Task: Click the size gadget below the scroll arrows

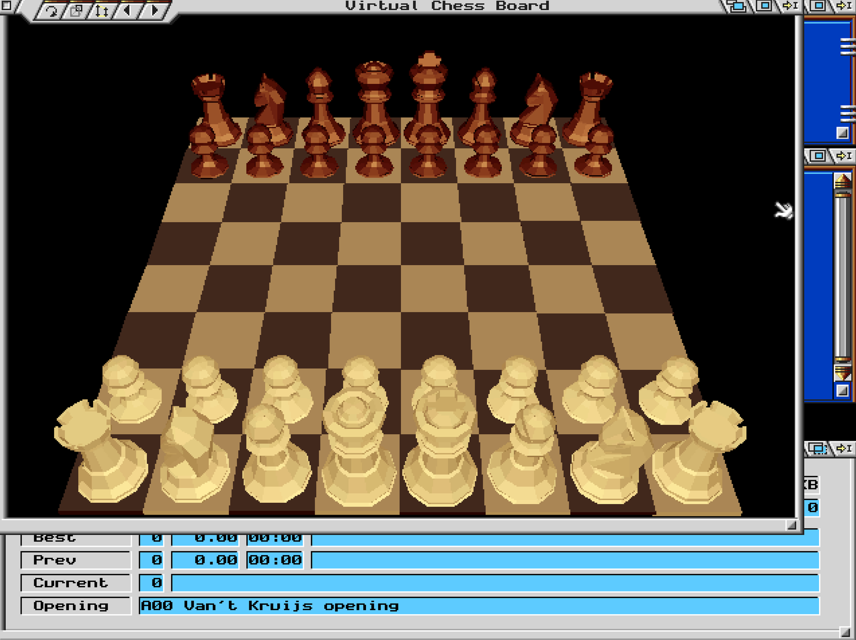Action: [843, 391]
